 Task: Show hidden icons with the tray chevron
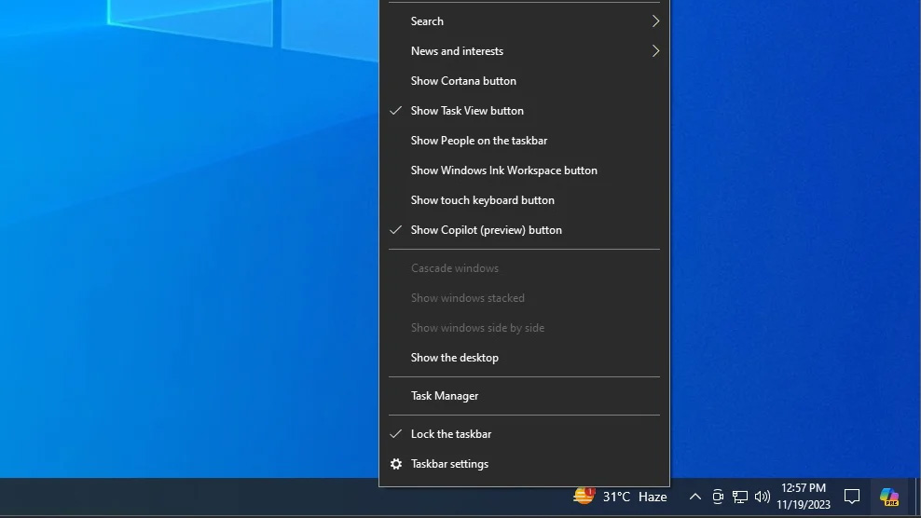(x=694, y=497)
